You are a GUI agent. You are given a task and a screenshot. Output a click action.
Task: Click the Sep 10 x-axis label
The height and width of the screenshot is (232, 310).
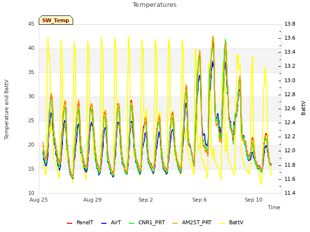(253, 200)
